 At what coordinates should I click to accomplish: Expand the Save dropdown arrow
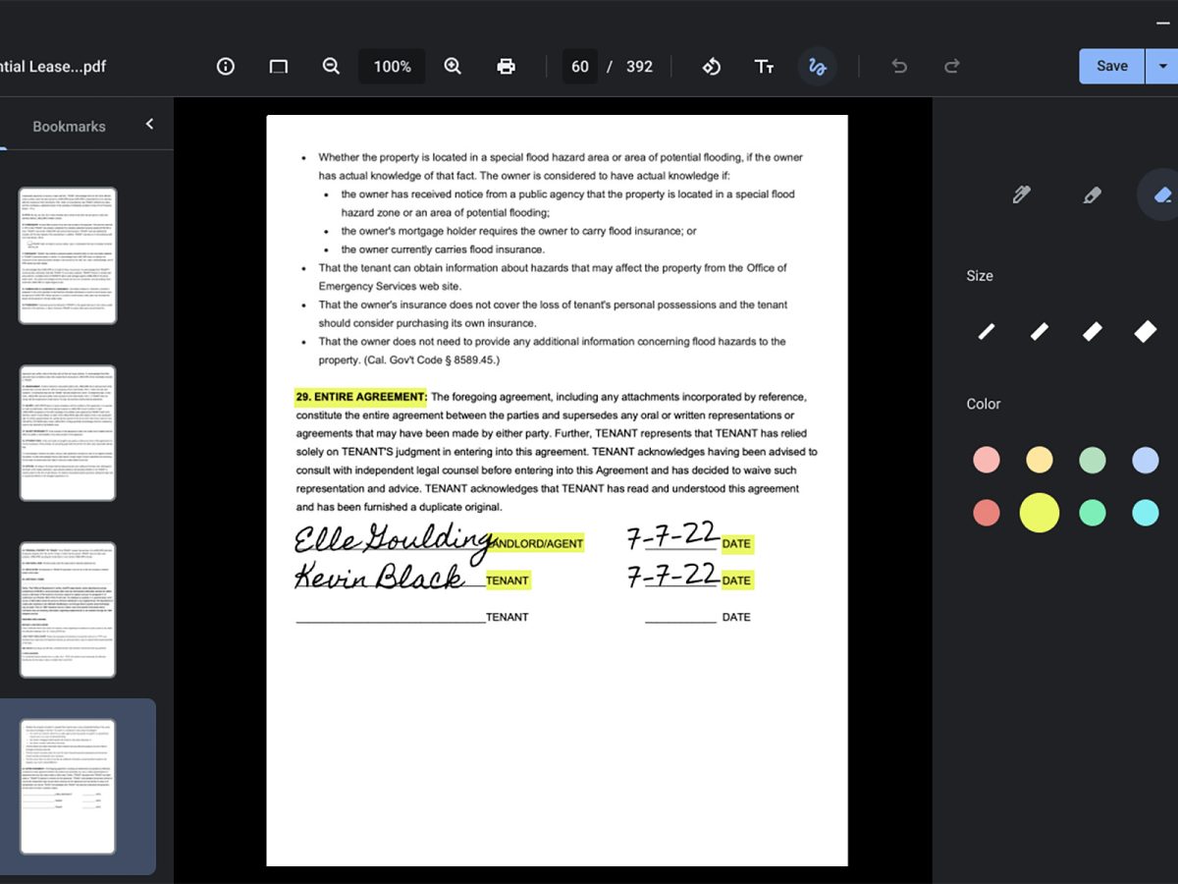(x=1162, y=67)
